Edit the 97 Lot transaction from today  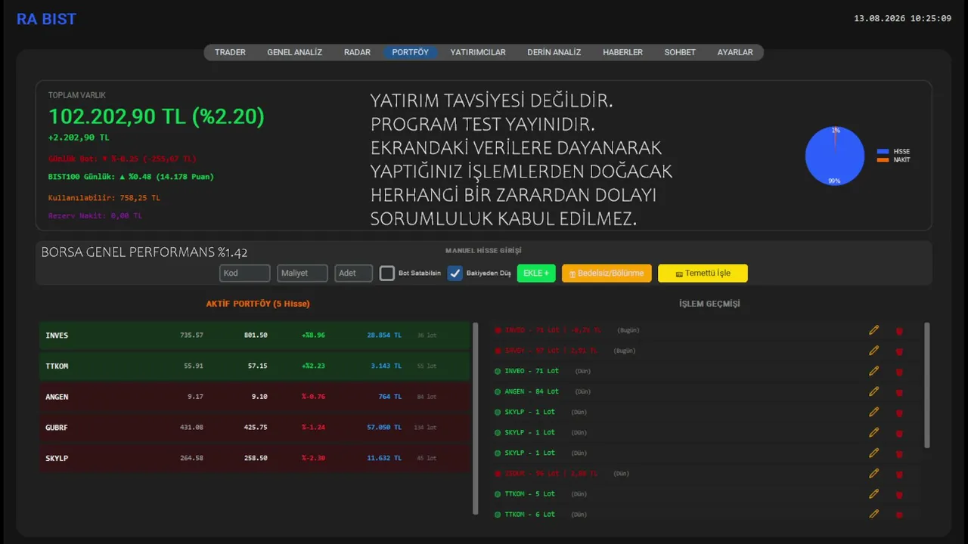(x=874, y=351)
